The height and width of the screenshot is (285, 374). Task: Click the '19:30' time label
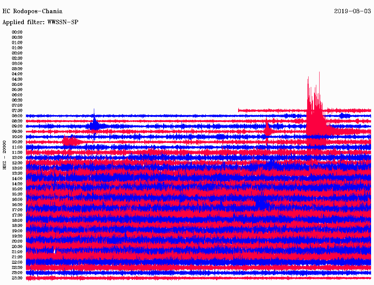17,236
